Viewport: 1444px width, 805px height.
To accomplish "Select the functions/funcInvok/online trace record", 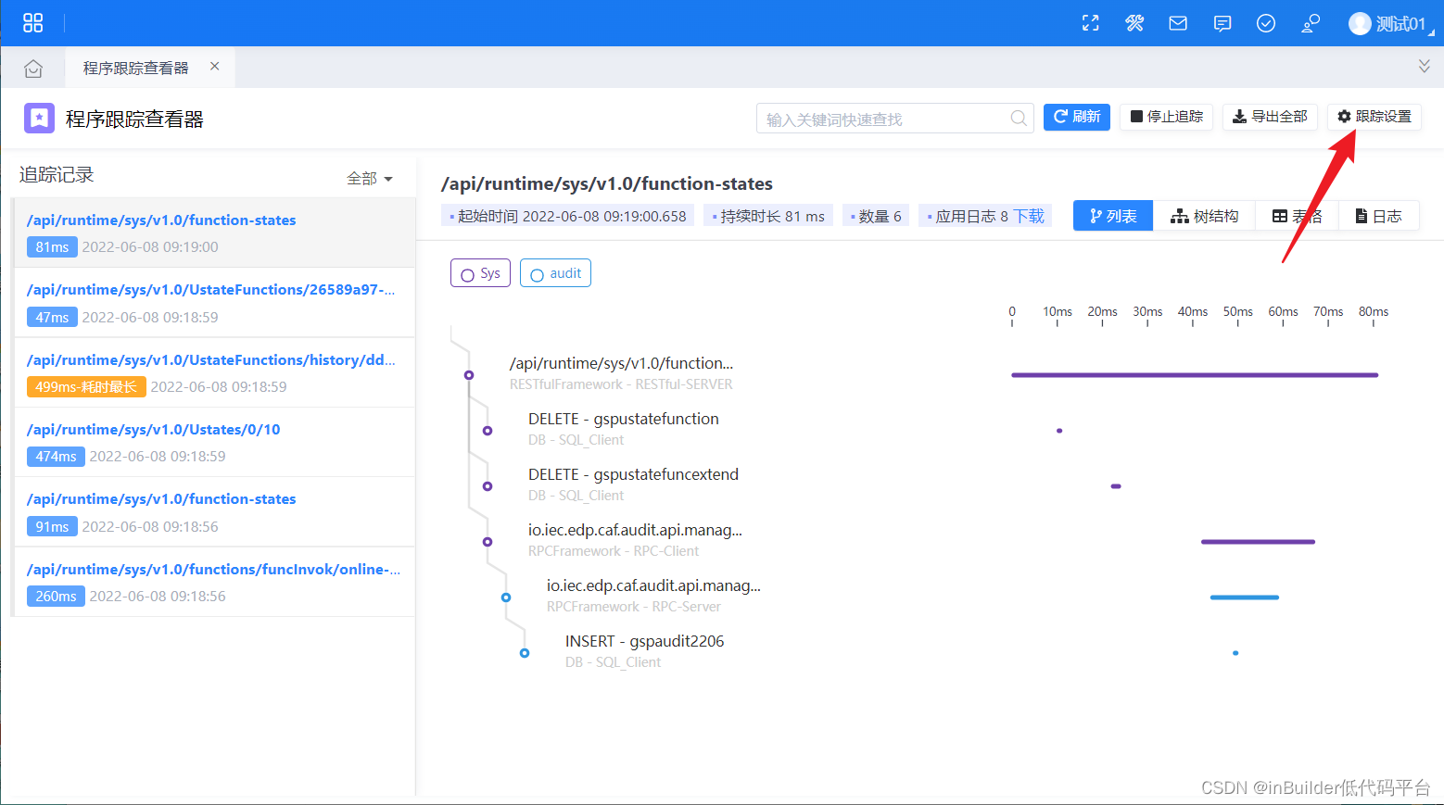I will tap(214, 582).
